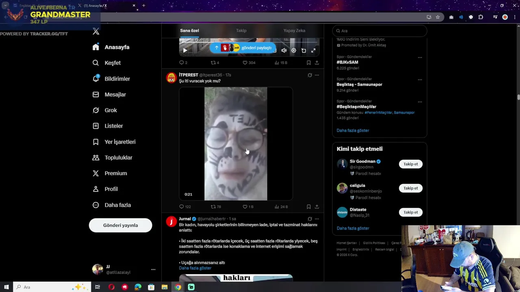Open more options for #BeşiktaşınMaçıVar trend

(x=420, y=102)
